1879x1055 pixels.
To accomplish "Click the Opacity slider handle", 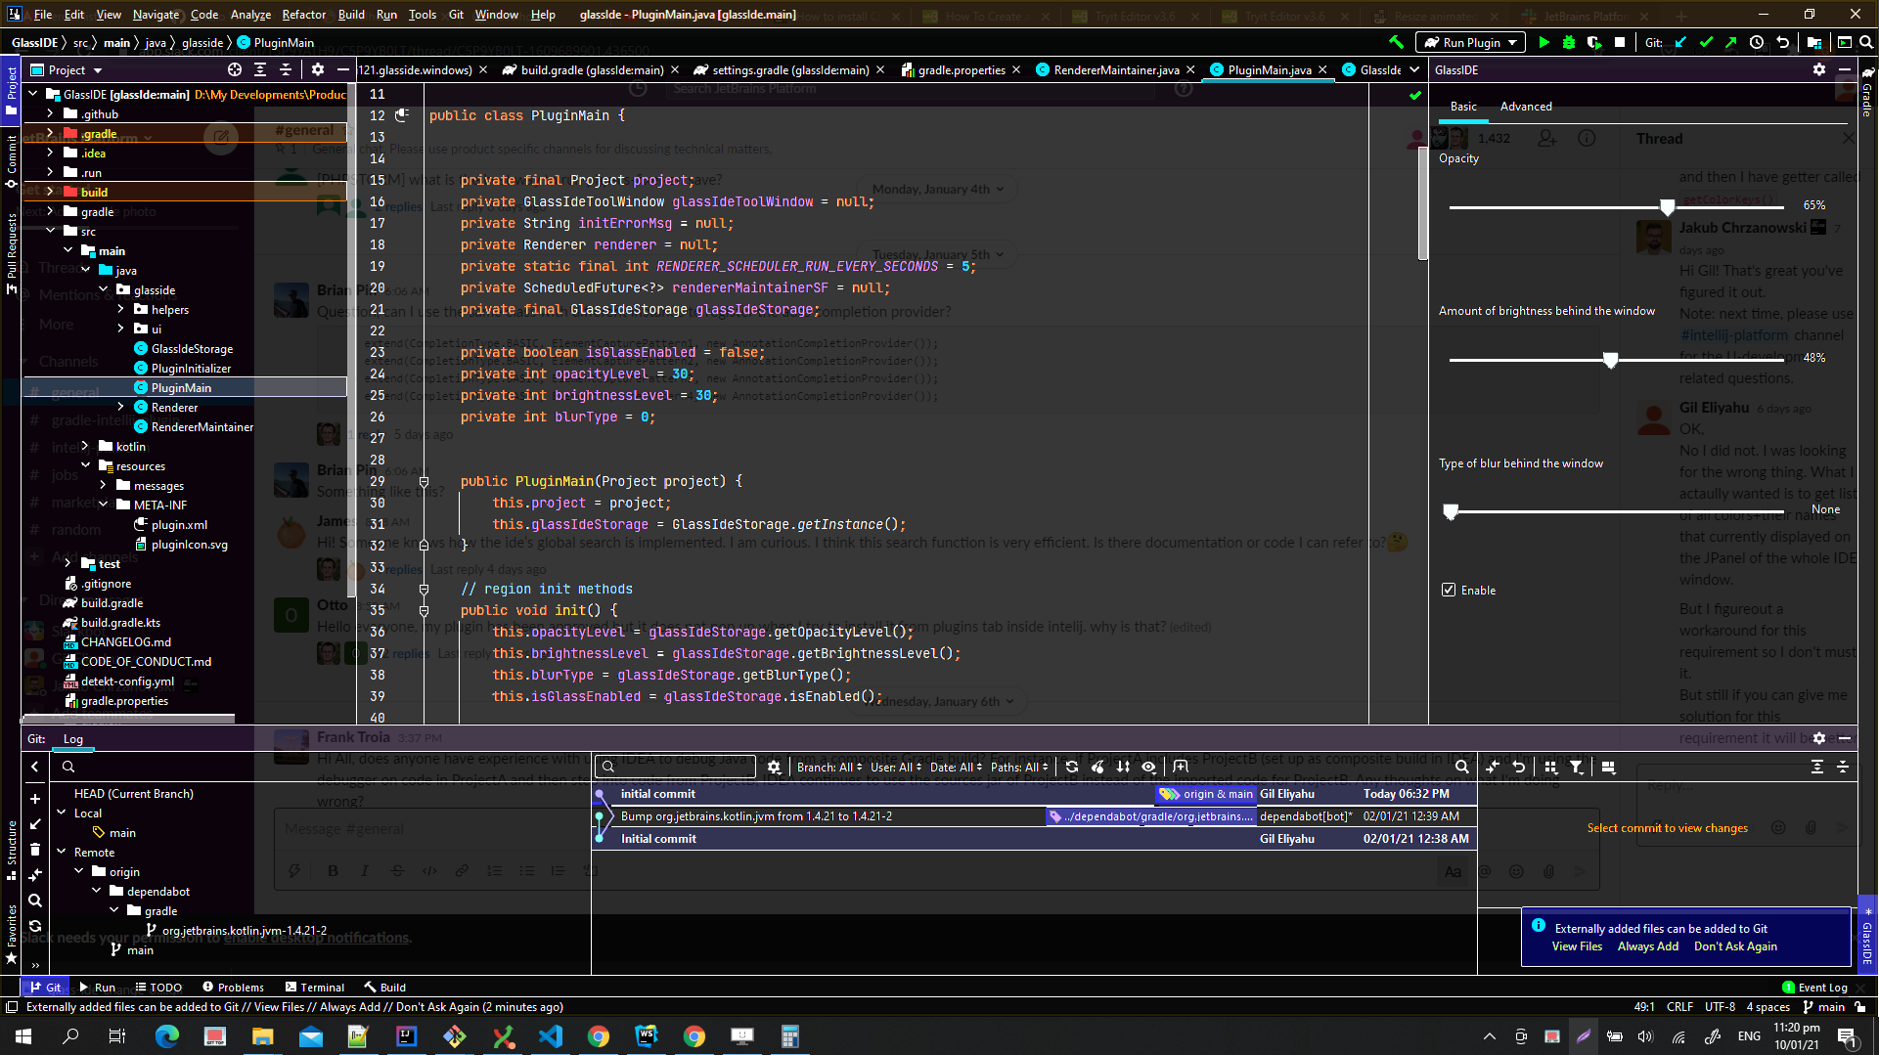I will tap(1667, 206).
